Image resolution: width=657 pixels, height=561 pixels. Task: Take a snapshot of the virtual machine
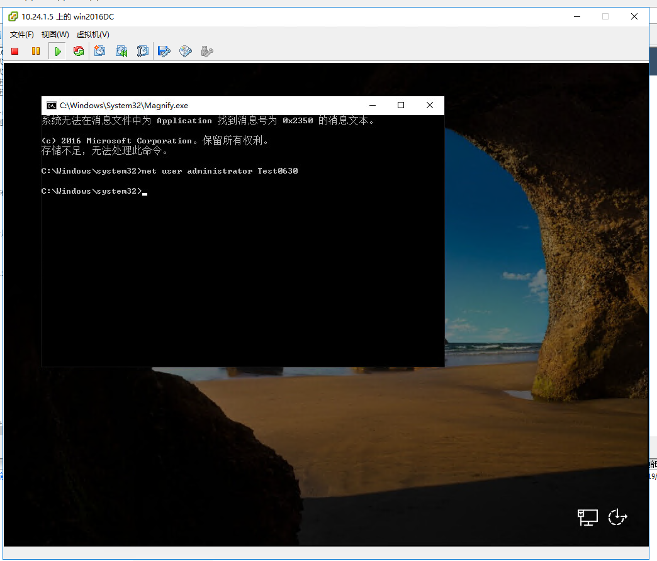(x=99, y=51)
